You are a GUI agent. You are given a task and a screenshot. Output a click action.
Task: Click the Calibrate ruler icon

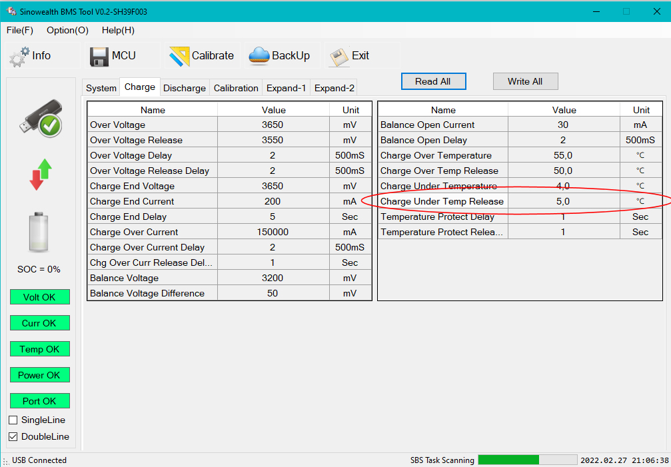(x=179, y=56)
